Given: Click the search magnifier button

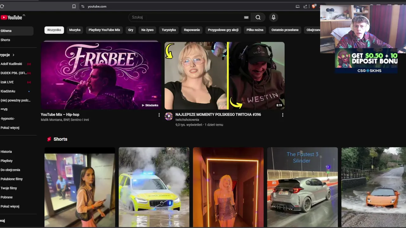Looking at the screenshot, I should pos(258,17).
